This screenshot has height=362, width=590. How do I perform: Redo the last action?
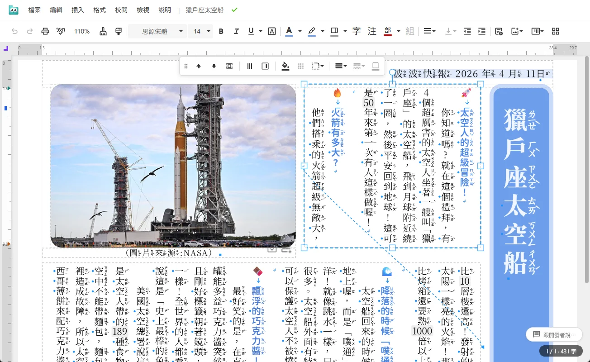[30, 31]
